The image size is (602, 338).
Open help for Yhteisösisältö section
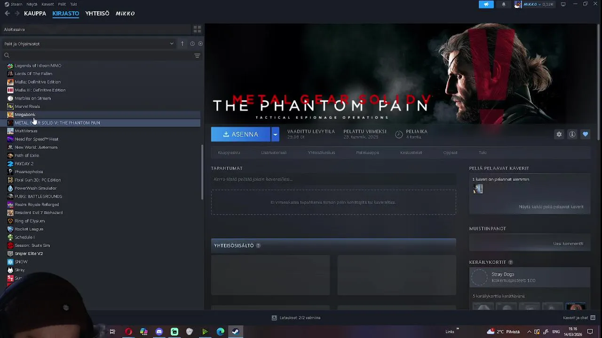(x=258, y=246)
